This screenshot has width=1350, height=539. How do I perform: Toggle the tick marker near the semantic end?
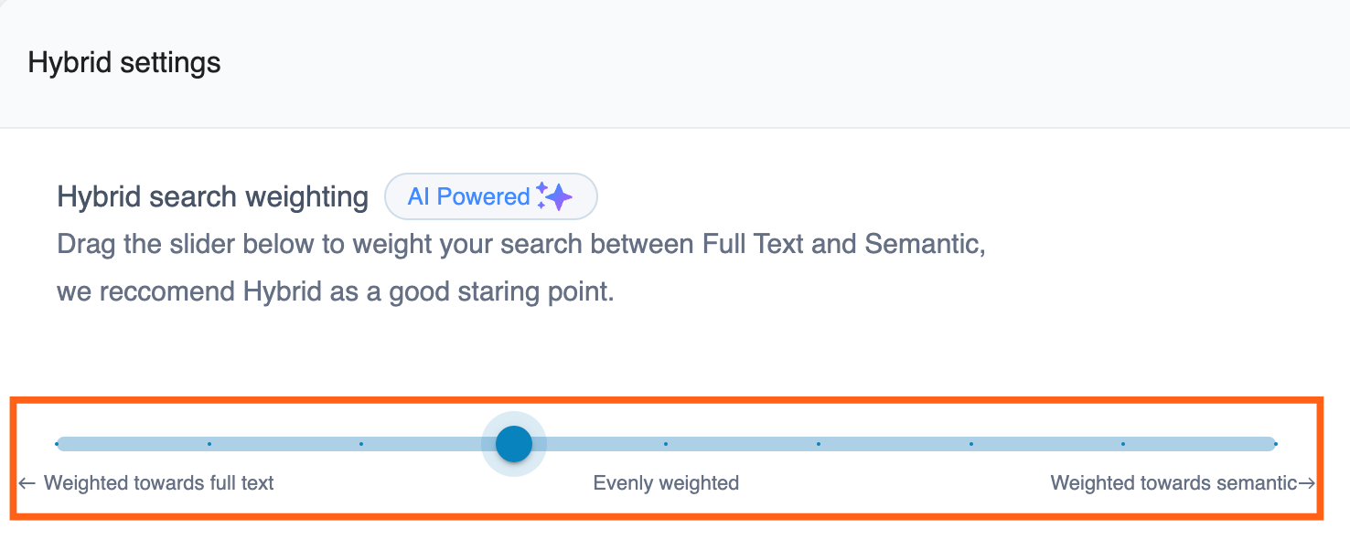point(1123,444)
